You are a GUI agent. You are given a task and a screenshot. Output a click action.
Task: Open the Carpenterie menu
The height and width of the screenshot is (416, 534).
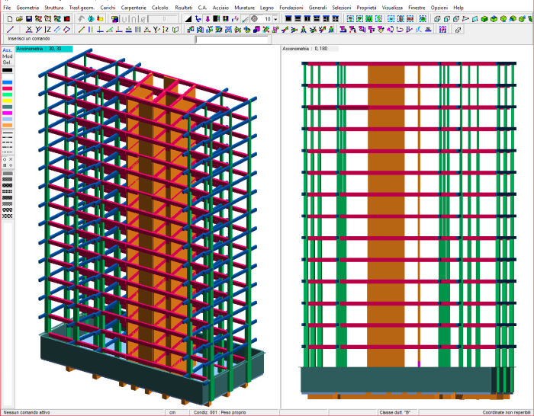pyautogui.click(x=133, y=7)
